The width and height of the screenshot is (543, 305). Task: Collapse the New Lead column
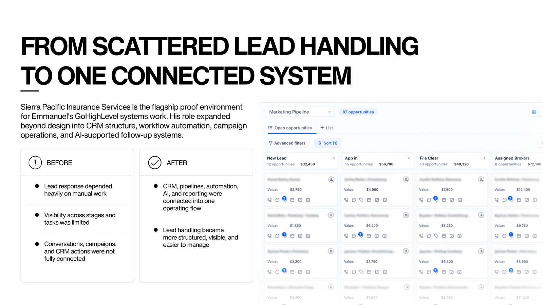[334, 158]
